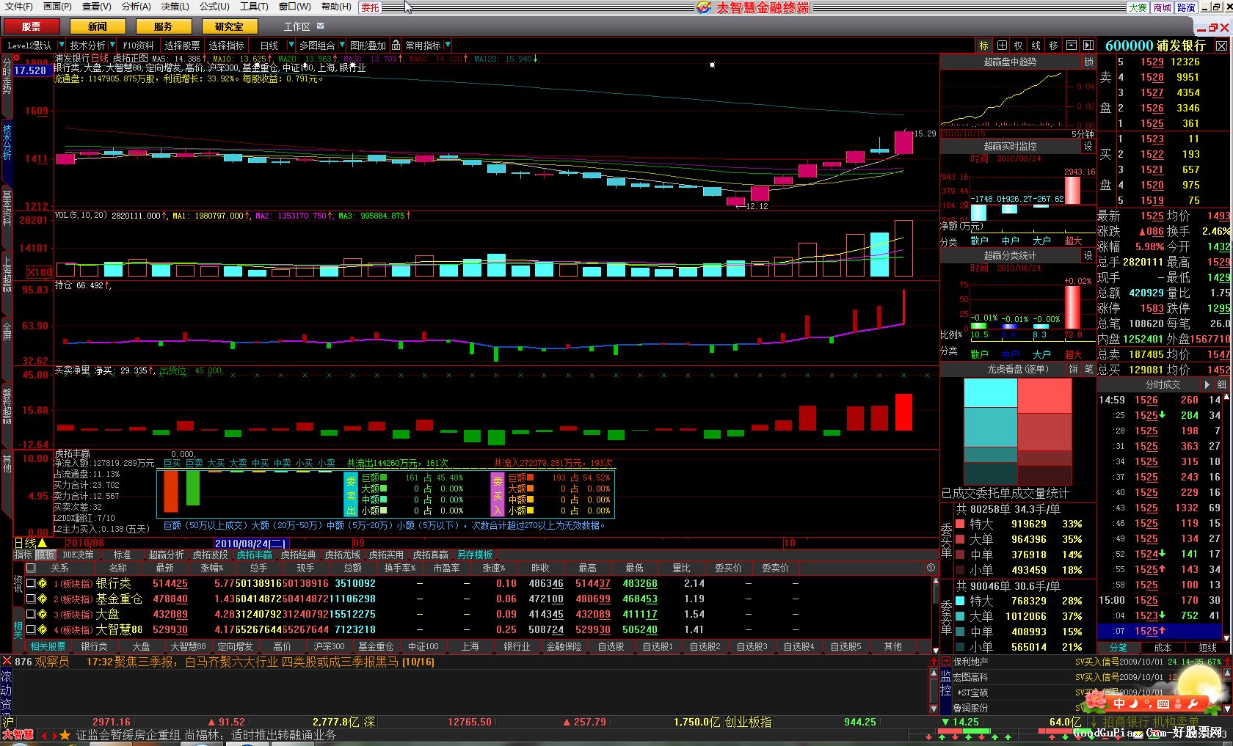Tick the checkbox for 大智慧88 row
Screen dimensions: 1233x746
click(x=31, y=629)
